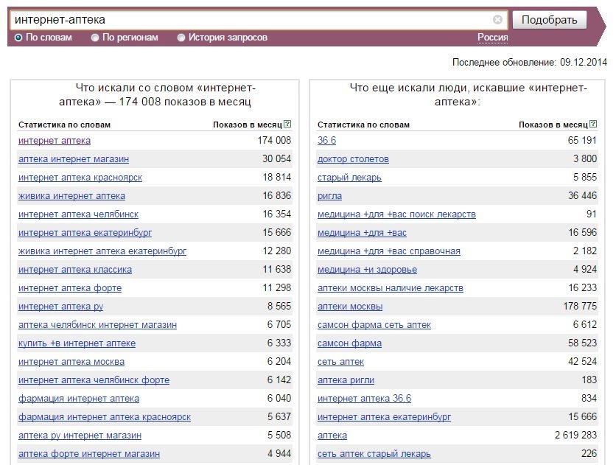The height and width of the screenshot is (465, 616).
Task: Open the "старый лекарь" link with 5 855
Action: pyautogui.click(x=349, y=178)
